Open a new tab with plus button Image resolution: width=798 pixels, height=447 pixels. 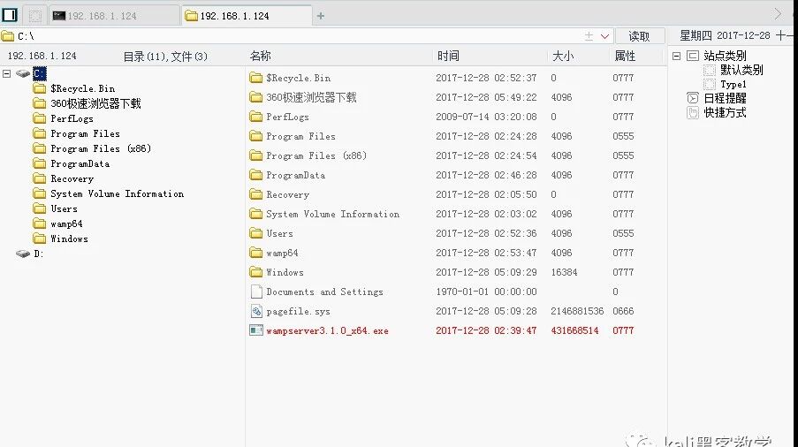(321, 16)
